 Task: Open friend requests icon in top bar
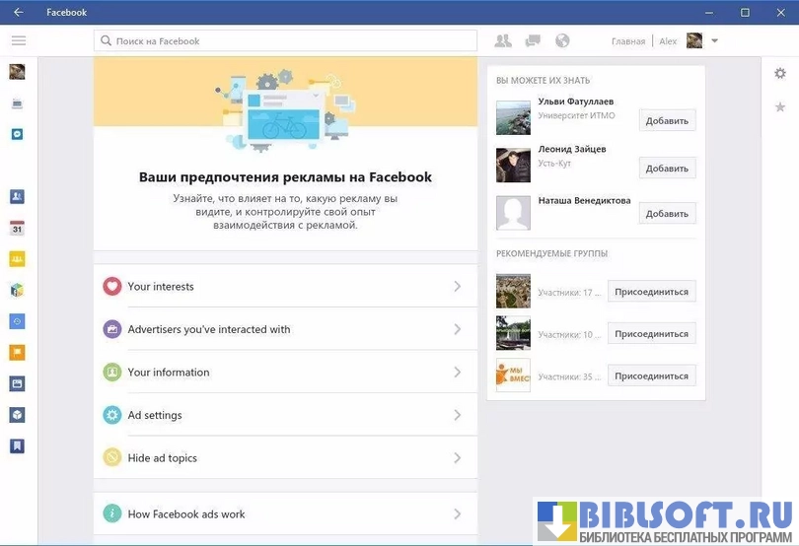503,40
